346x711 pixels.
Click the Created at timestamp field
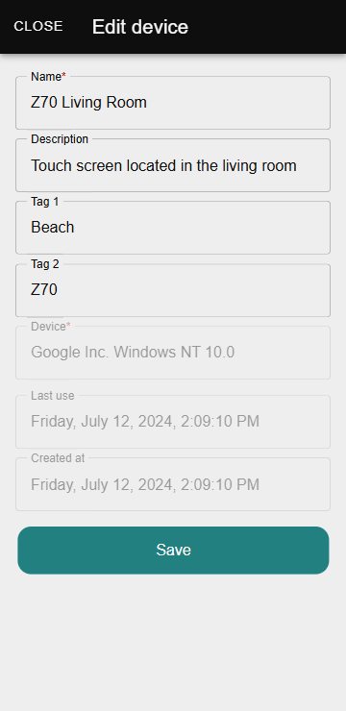coord(173,484)
